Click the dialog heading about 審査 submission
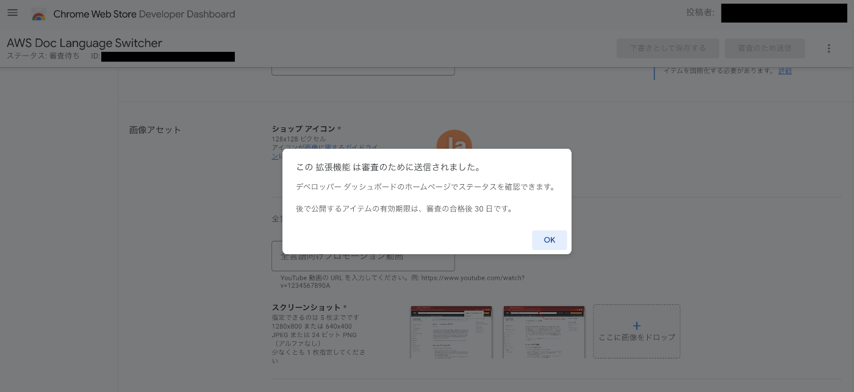Image resolution: width=854 pixels, height=392 pixels. [389, 167]
